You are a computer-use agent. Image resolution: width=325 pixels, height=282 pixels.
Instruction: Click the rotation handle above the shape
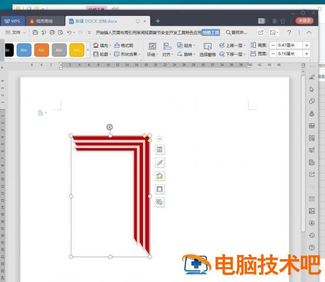click(x=109, y=127)
